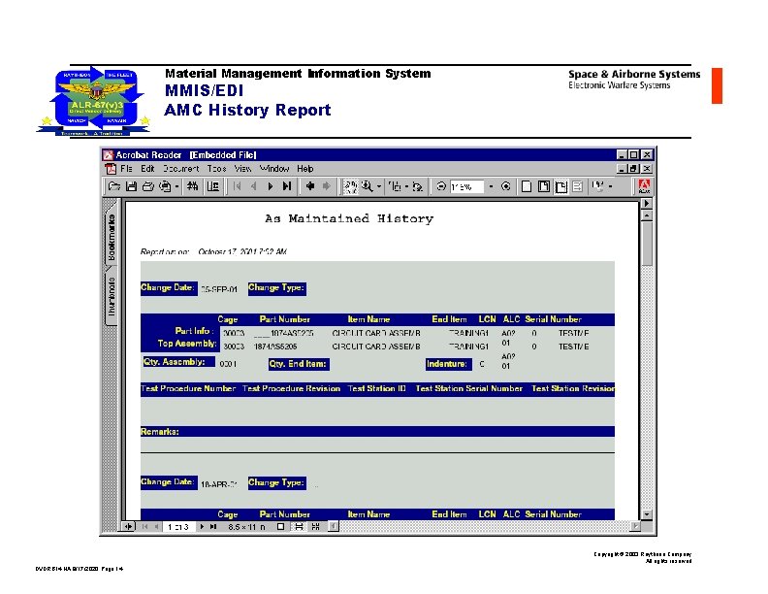Select the Hand tool
The width and height of the screenshot is (768, 594).
(x=350, y=186)
